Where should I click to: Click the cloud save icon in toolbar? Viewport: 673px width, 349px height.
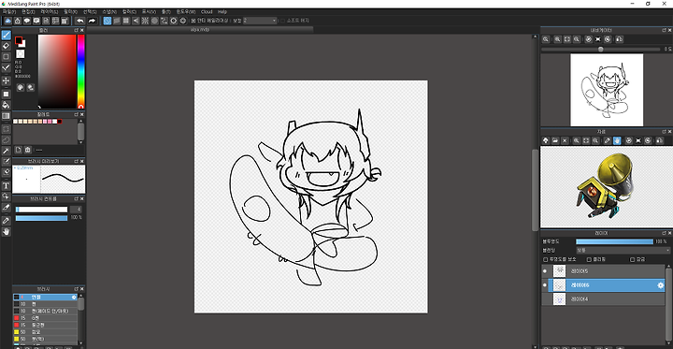click(x=7, y=21)
